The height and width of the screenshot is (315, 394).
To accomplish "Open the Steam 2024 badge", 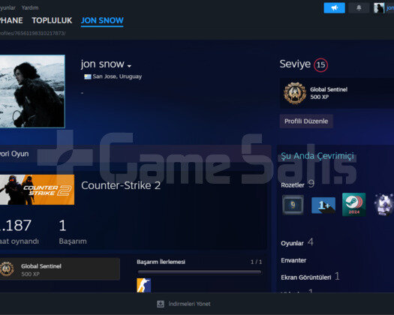I will click(x=353, y=205).
